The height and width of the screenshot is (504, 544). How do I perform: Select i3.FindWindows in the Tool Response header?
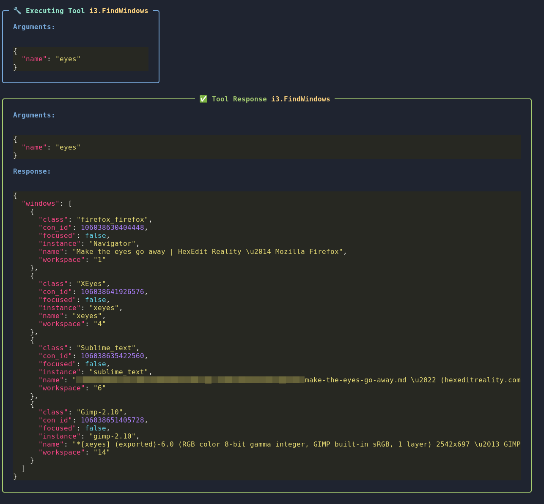(x=300, y=99)
